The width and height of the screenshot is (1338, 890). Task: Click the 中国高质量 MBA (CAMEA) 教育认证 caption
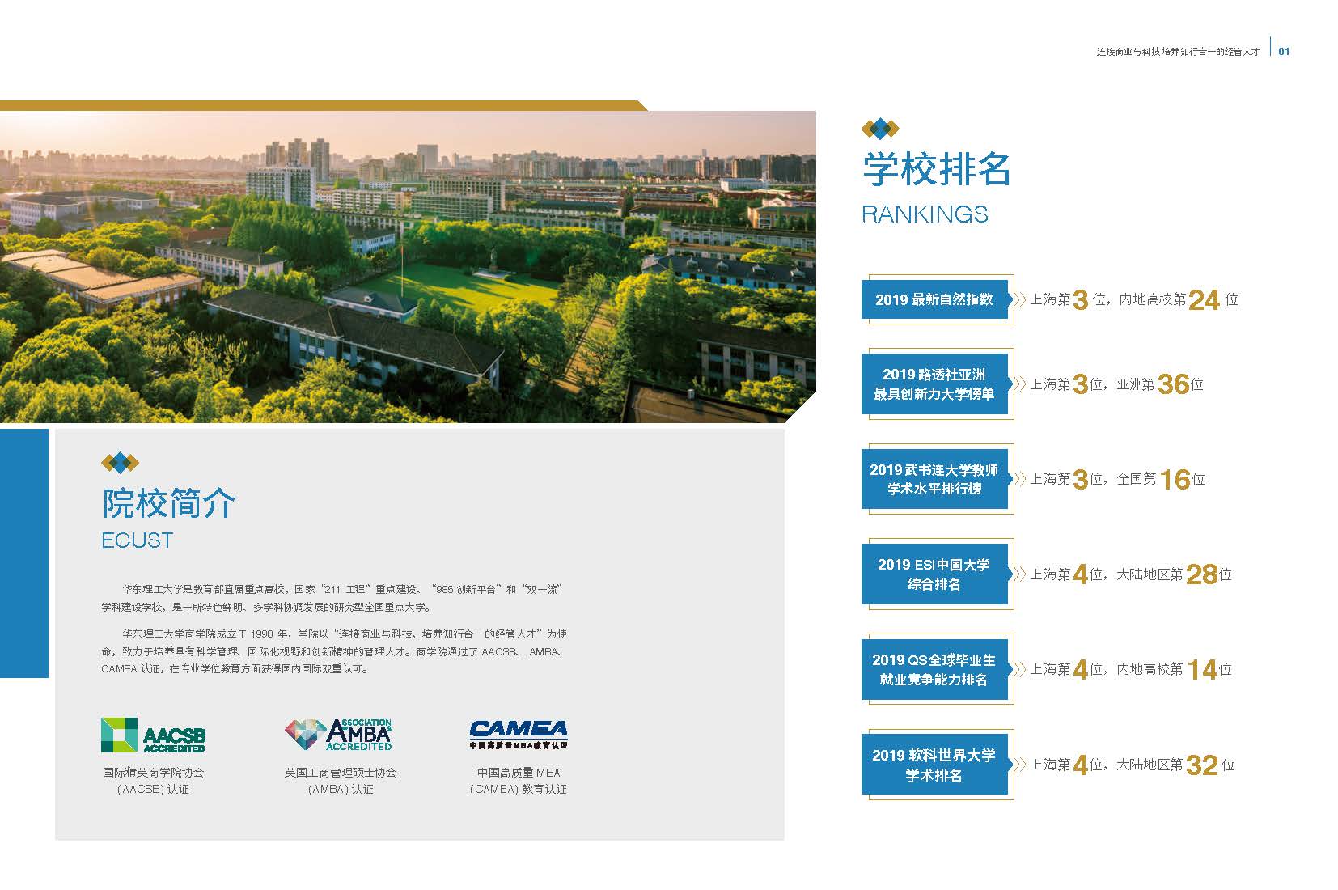pyautogui.click(x=518, y=781)
